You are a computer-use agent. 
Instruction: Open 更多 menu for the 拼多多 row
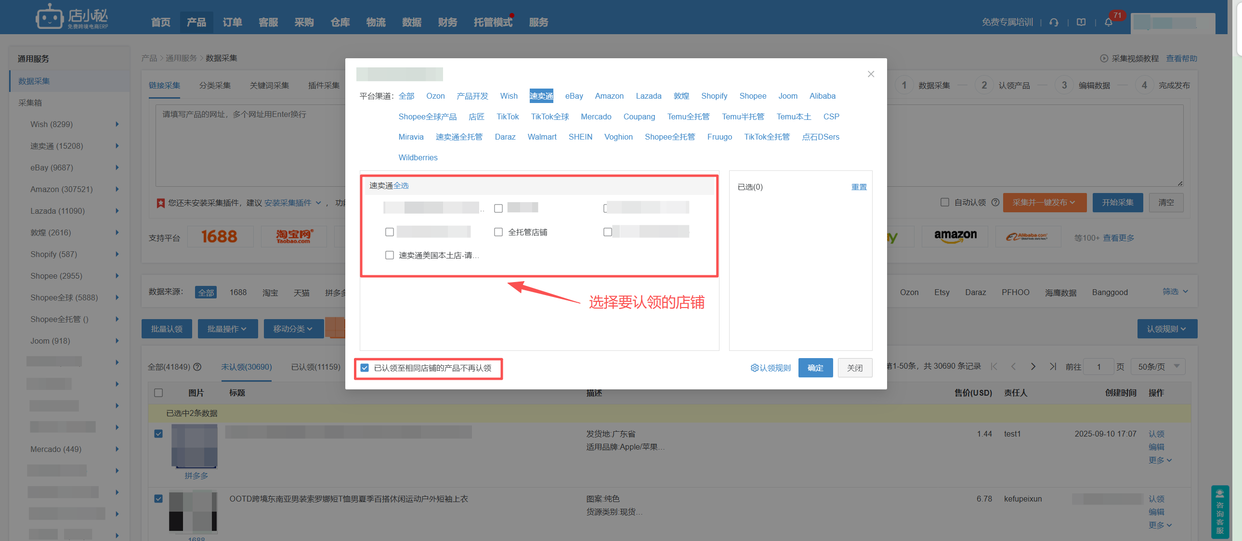point(1160,461)
